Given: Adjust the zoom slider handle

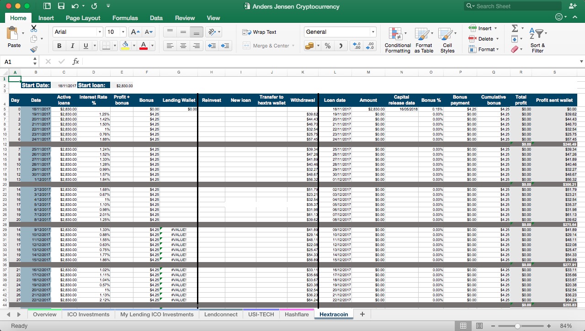Looking at the screenshot, I should (x=517, y=326).
